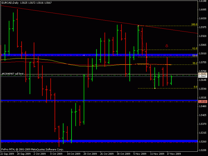Click the 1.5645 price scale value
This screenshot has height=156, width=208.
click(x=203, y=80)
